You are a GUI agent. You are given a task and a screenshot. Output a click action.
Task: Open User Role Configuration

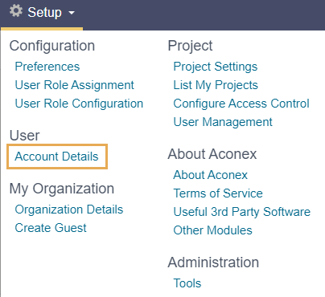[x=79, y=104]
